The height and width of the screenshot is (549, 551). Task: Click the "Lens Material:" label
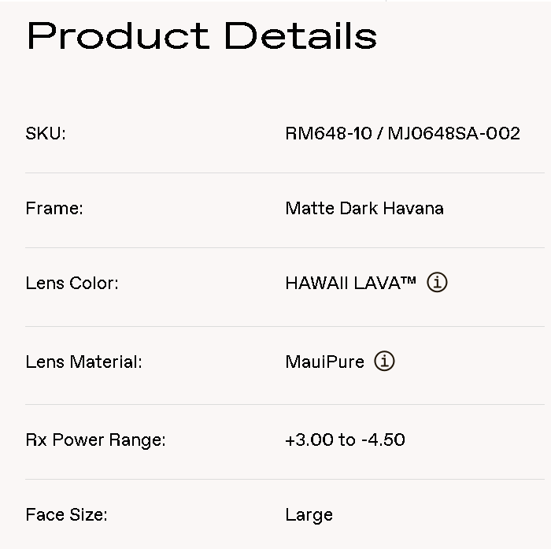click(83, 362)
